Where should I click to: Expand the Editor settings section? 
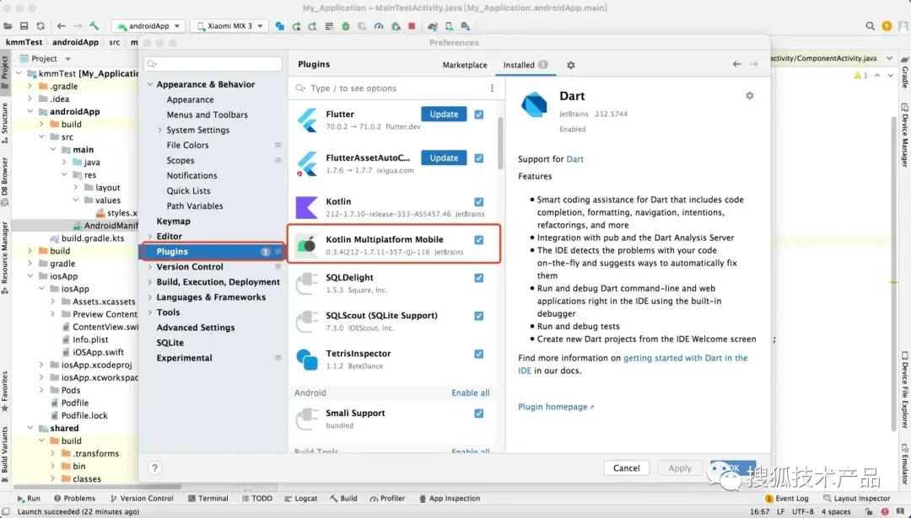150,237
